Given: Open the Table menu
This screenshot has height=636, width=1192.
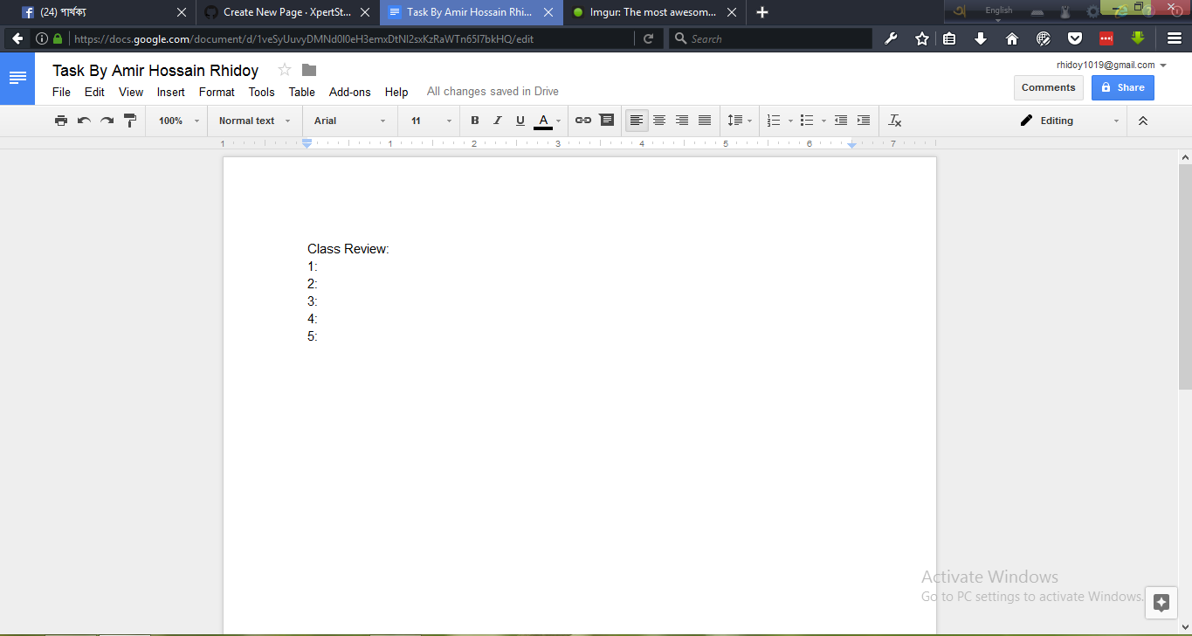Looking at the screenshot, I should pos(302,92).
